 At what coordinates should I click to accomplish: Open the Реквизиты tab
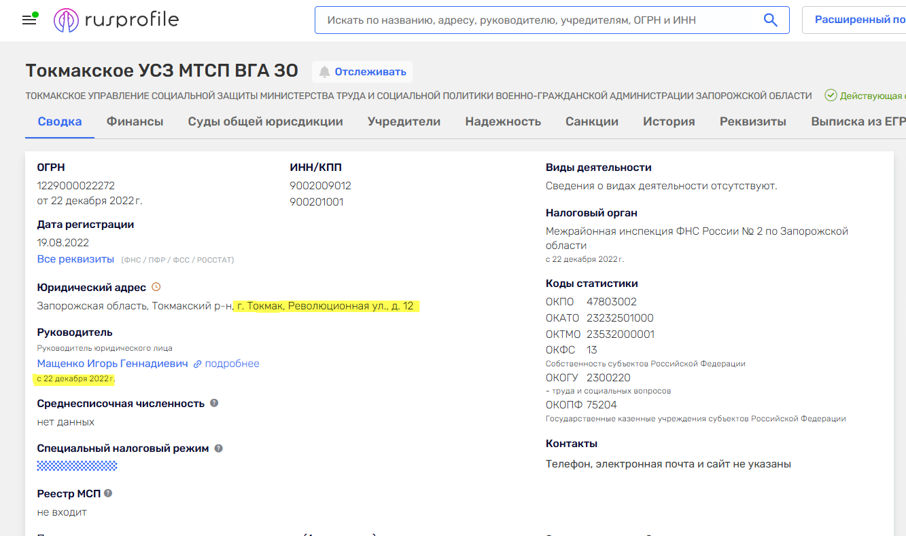click(752, 121)
